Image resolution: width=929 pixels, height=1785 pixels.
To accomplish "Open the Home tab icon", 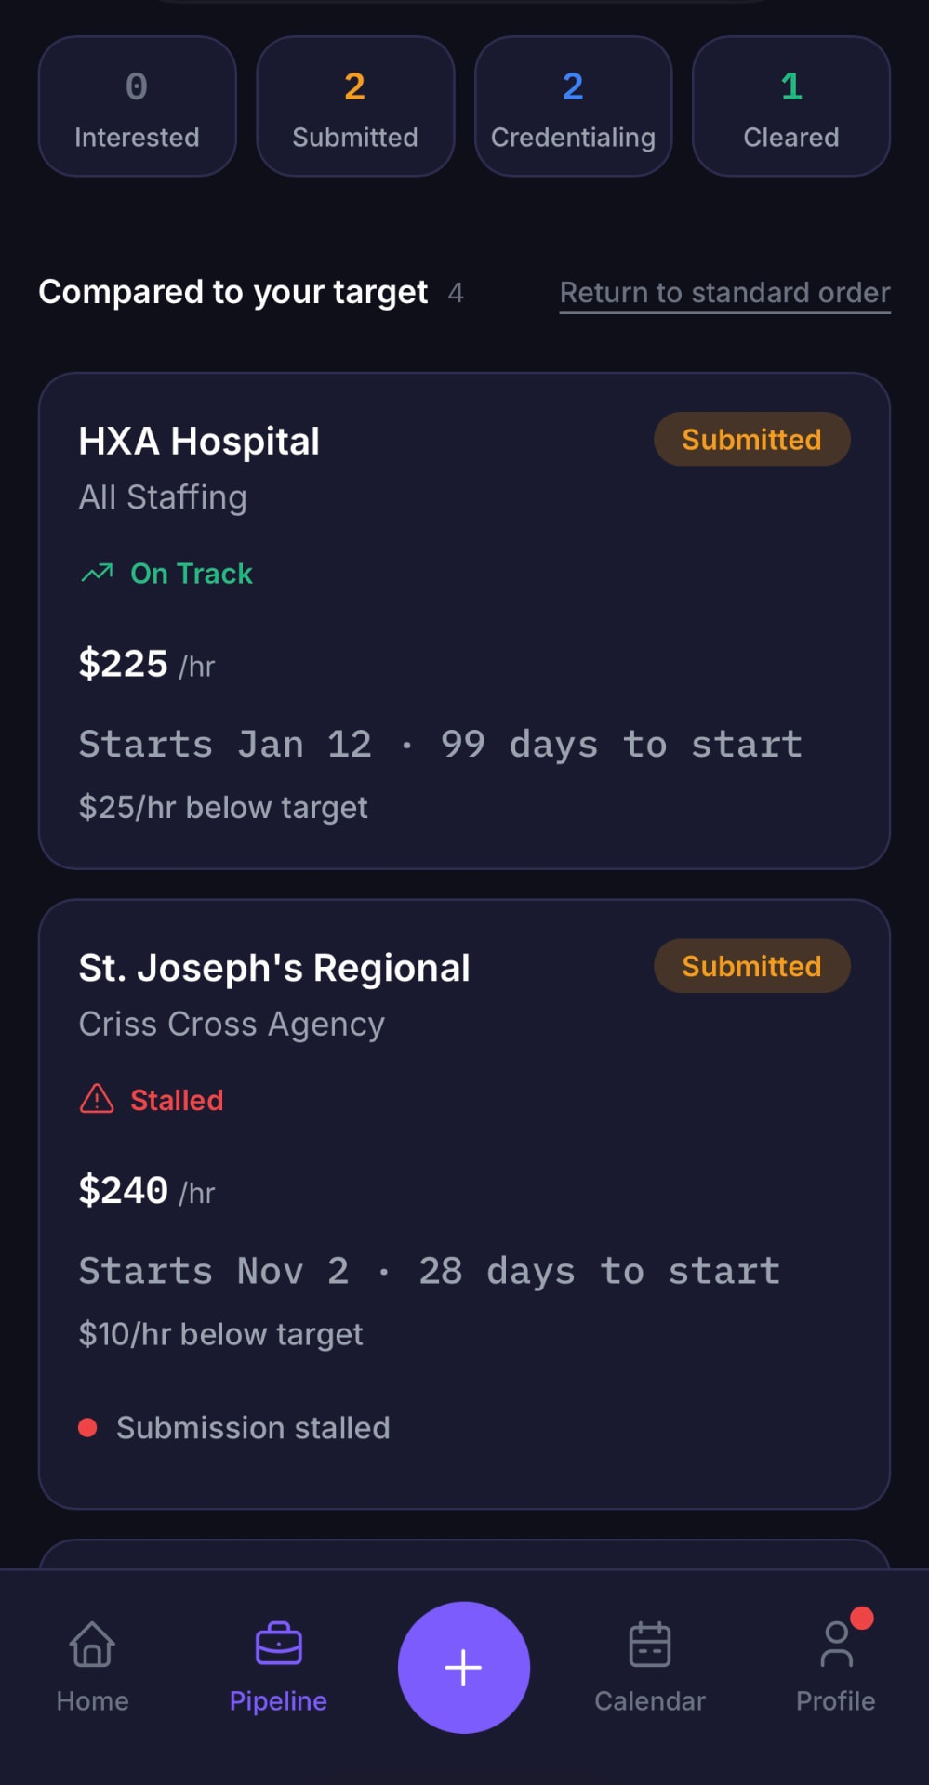I will (92, 1644).
